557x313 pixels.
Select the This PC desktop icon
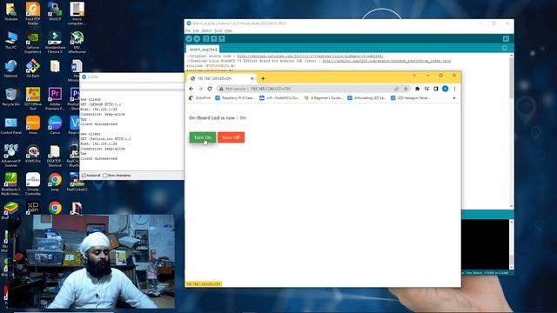pyautogui.click(x=10, y=40)
